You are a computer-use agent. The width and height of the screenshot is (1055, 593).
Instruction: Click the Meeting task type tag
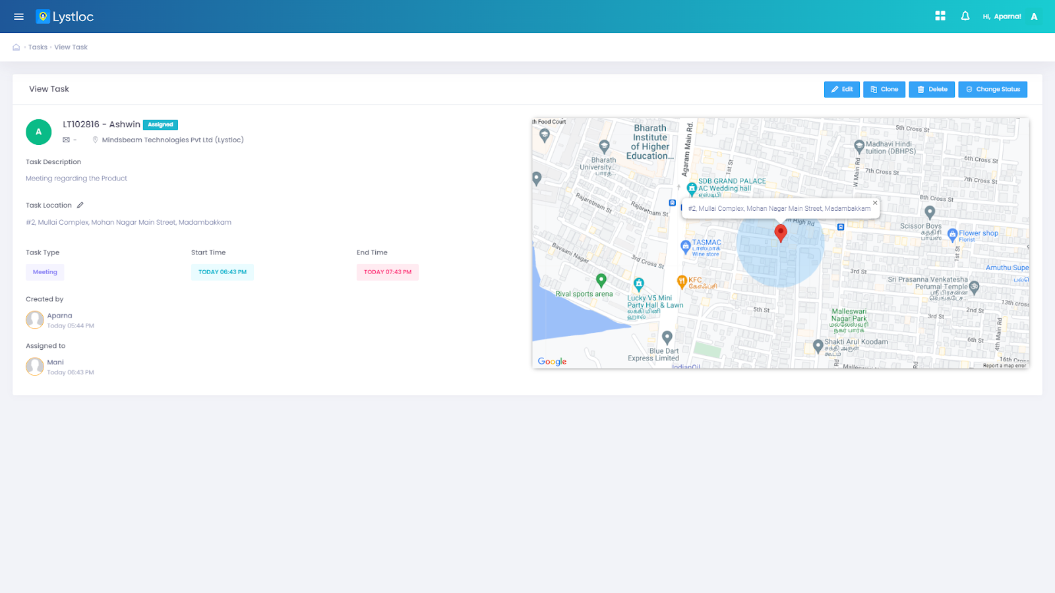pos(45,272)
